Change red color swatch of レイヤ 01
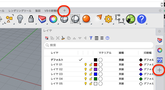 (95, 64)
